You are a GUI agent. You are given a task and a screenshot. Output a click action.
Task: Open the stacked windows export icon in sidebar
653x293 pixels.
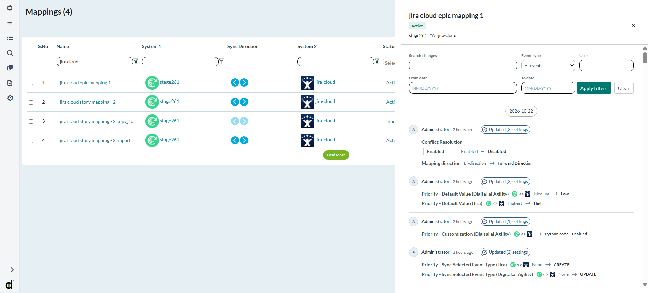10,68
